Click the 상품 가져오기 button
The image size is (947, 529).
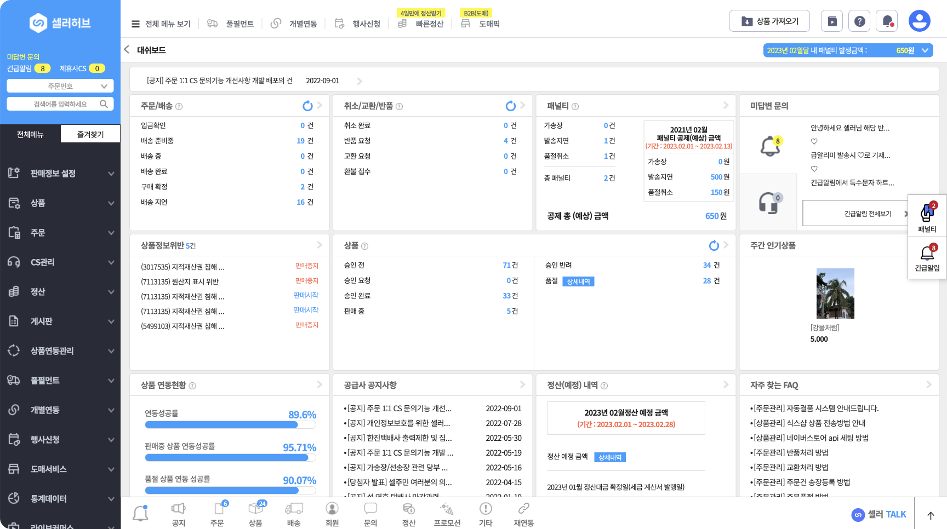pyautogui.click(x=769, y=21)
